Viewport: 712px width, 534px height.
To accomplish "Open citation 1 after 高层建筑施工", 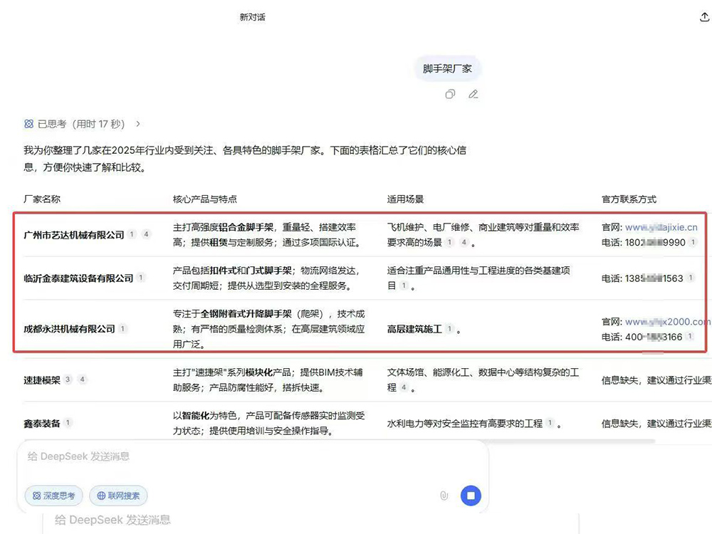I will pos(449,329).
